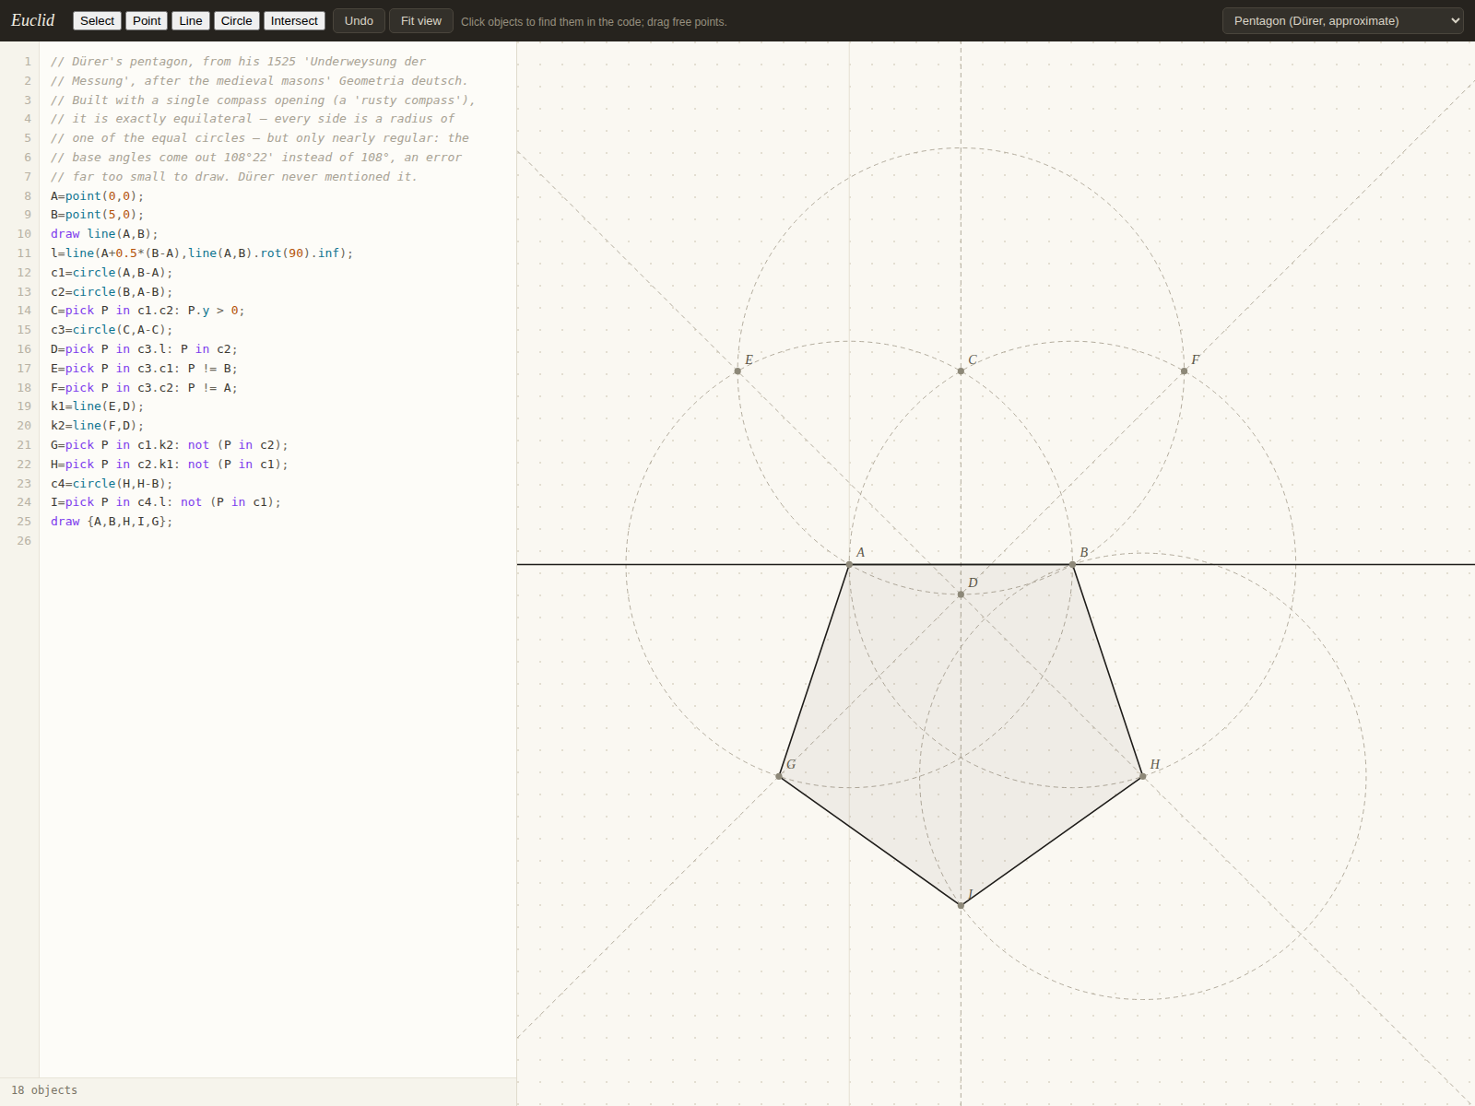Open the Pentagon (Dürer, approximate) example dropdown

(1342, 20)
